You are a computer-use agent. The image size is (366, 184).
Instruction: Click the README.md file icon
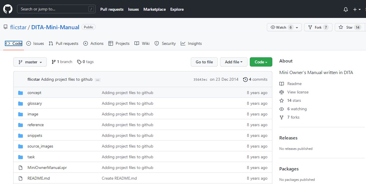[x=21, y=179]
